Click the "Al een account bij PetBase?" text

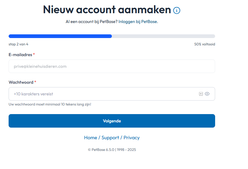[92, 22]
